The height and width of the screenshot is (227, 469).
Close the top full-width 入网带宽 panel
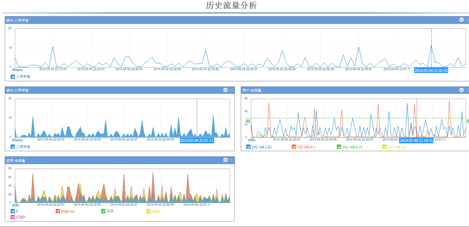point(467,20)
